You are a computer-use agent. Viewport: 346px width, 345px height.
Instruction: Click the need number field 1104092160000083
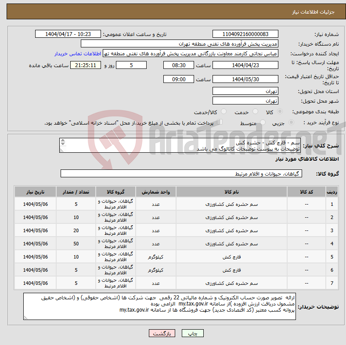click(x=245, y=34)
